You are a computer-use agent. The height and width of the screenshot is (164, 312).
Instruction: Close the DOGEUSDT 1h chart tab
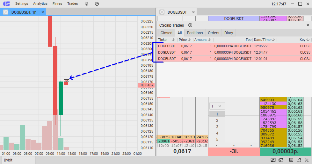coord(42,12)
